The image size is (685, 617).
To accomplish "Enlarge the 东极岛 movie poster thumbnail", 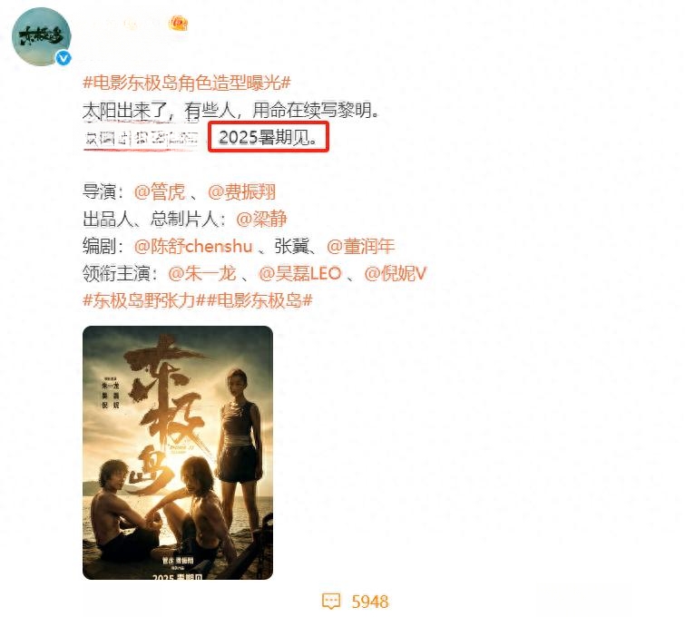I will tap(177, 453).
